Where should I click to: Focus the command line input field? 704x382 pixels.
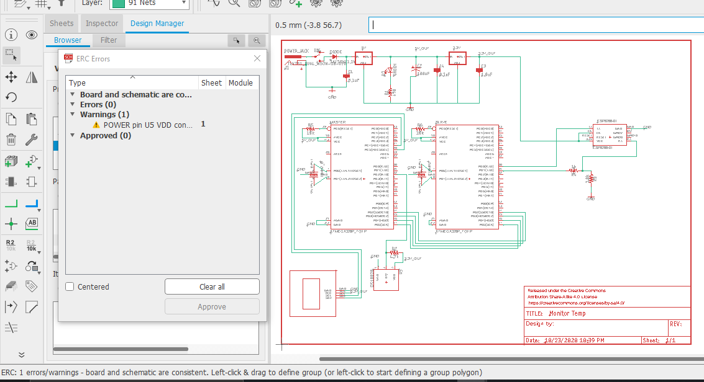(534, 25)
